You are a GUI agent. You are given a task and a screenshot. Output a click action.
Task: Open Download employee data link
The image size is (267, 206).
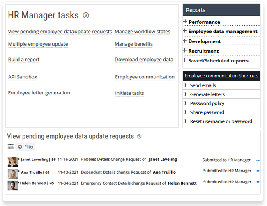144,60
